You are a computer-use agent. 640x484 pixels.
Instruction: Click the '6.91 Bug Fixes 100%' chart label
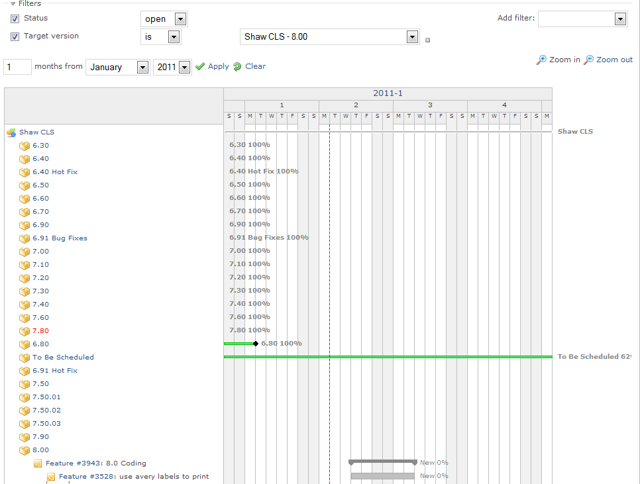pyautogui.click(x=269, y=237)
